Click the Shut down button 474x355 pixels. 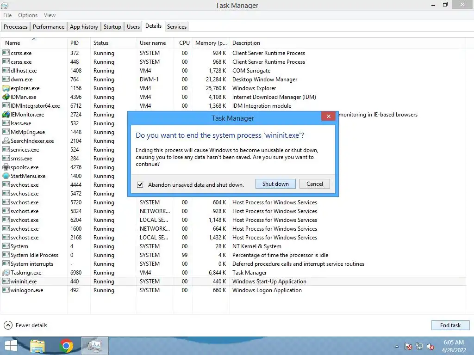[275, 184]
